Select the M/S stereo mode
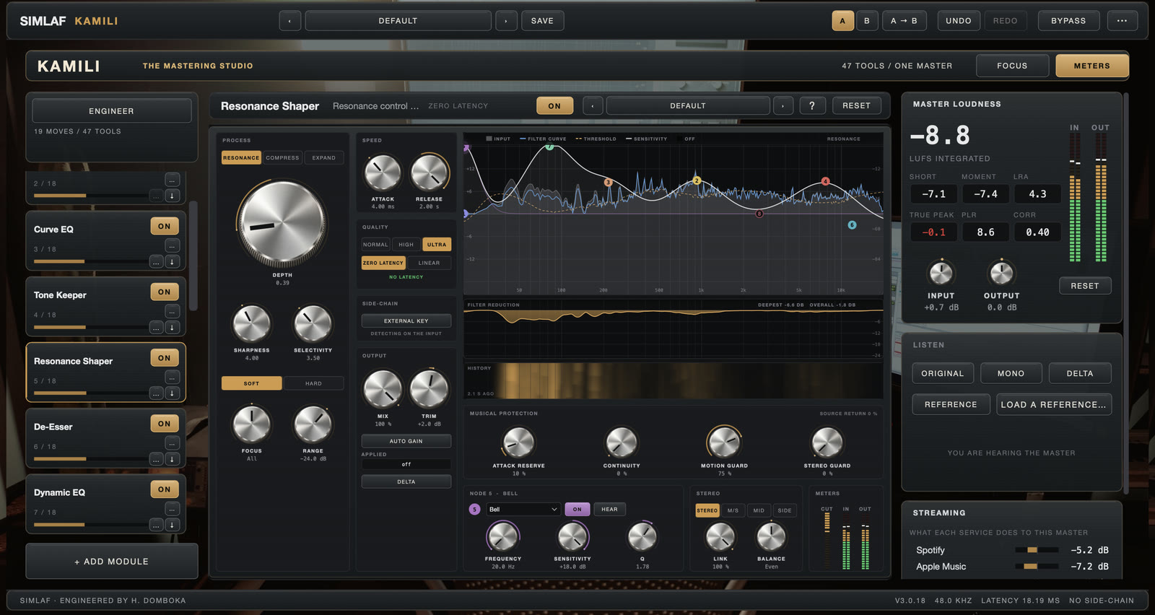 click(x=733, y=510)
